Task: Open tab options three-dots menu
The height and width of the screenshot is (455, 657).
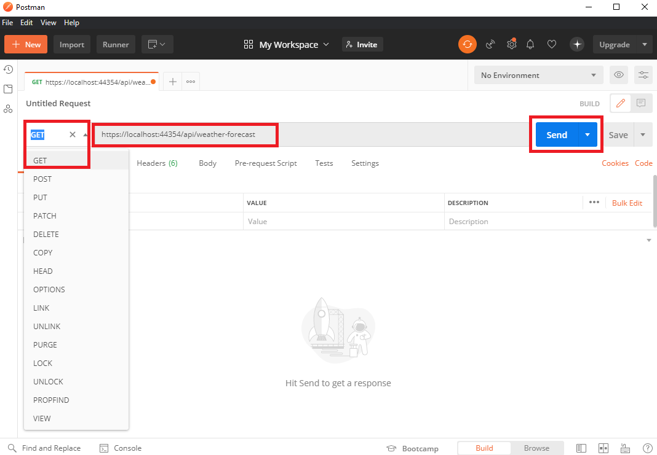Action: (191, 82)
